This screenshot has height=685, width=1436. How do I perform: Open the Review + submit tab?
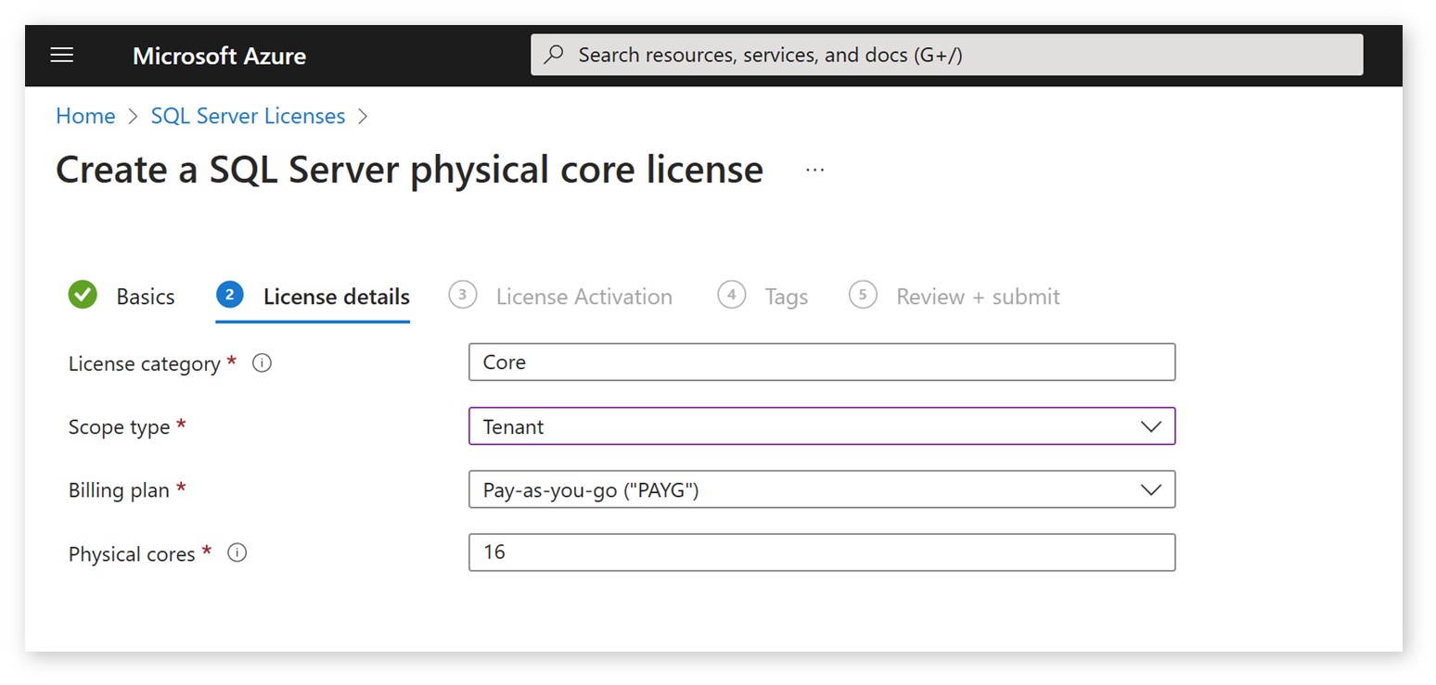tap(977, 296)
